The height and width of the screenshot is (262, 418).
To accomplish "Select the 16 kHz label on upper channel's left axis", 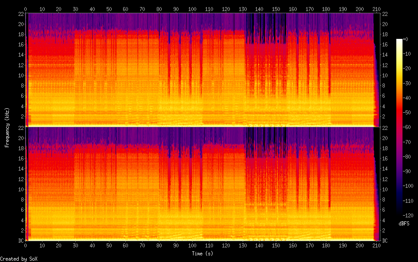I will click(20, 45).
